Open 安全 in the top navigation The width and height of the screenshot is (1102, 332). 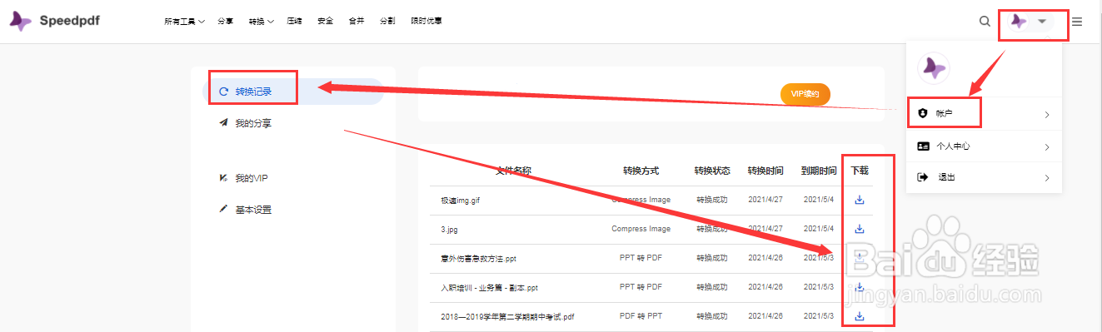coord(325,22)
